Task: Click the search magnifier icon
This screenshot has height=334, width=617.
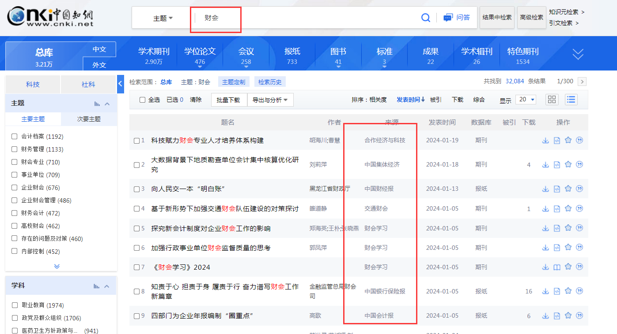Action: click(426, 18)
